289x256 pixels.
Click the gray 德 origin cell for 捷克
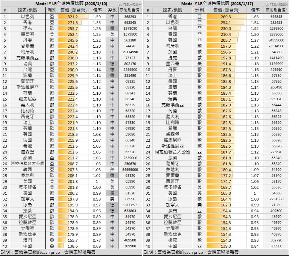[112, 28]
